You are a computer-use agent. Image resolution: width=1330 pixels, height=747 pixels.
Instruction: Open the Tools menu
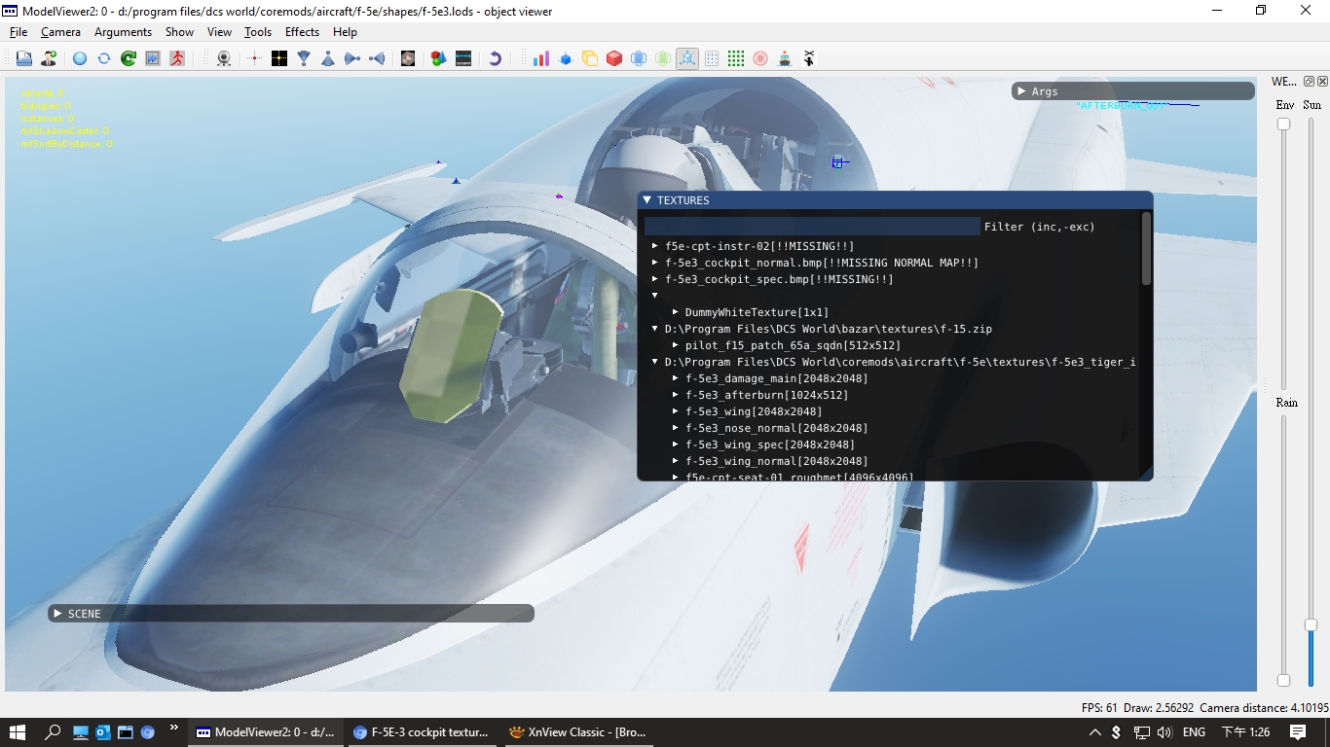coord(258,32)
